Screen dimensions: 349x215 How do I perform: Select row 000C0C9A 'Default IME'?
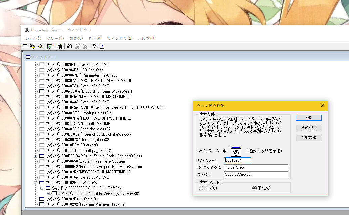coord(78,124)
